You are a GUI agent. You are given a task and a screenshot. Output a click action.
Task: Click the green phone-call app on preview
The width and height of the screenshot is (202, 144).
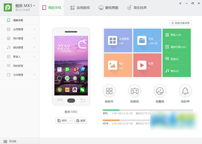coord(59,90)
